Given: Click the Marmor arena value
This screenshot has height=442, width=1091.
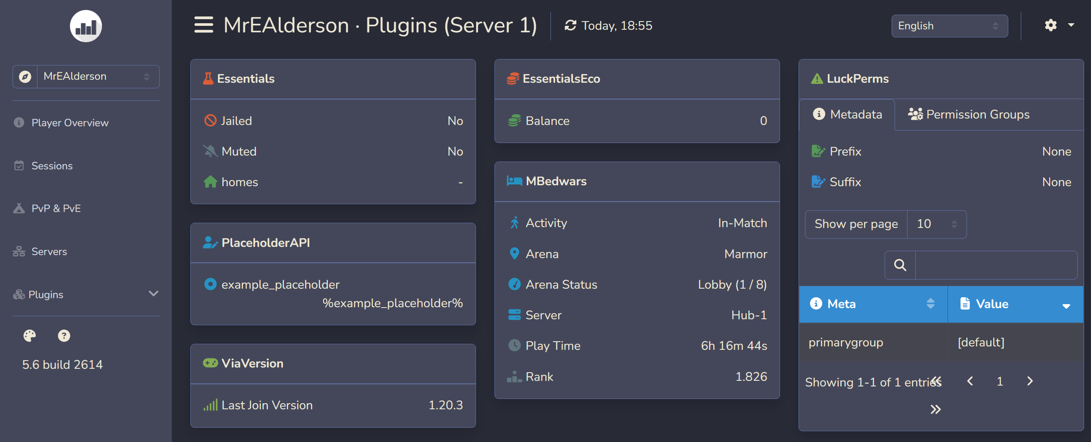Looking at the screenshot, I should (746, 254).
